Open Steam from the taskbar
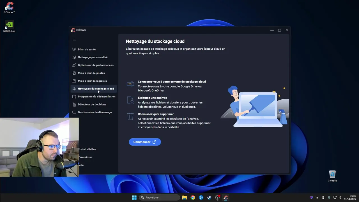Image resolution: width=359 pixels, height=202 pixels. pos(209,198)
